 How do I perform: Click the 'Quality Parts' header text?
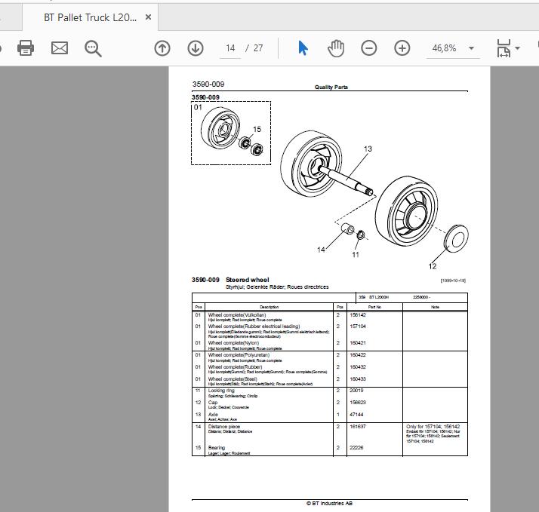(x=331, y=87)
